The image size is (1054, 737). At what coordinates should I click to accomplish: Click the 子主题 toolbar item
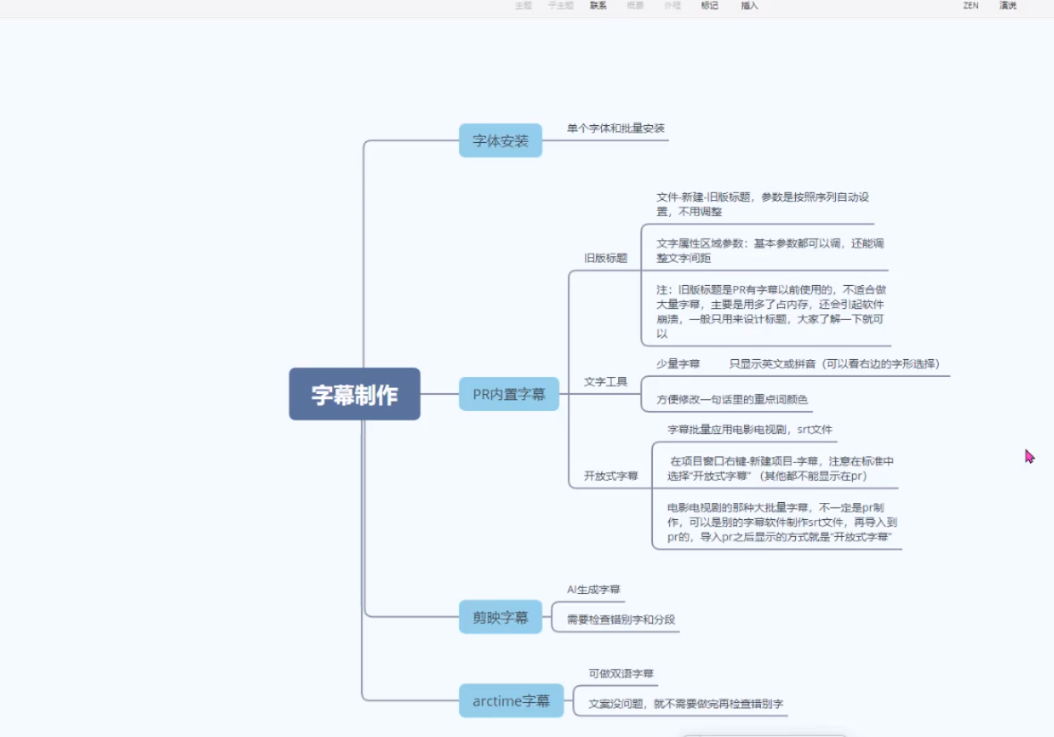click(x=560, y=5)
